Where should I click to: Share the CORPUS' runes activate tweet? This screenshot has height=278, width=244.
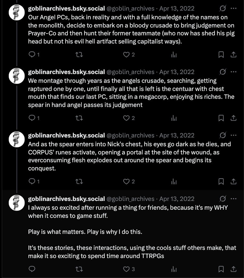233,181
